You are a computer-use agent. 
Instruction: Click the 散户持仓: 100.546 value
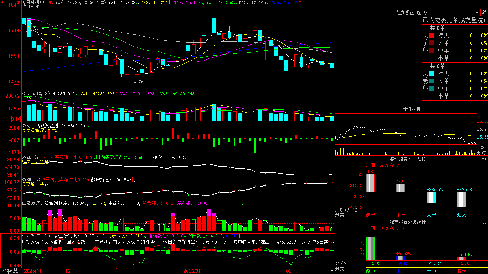point(111,180)
